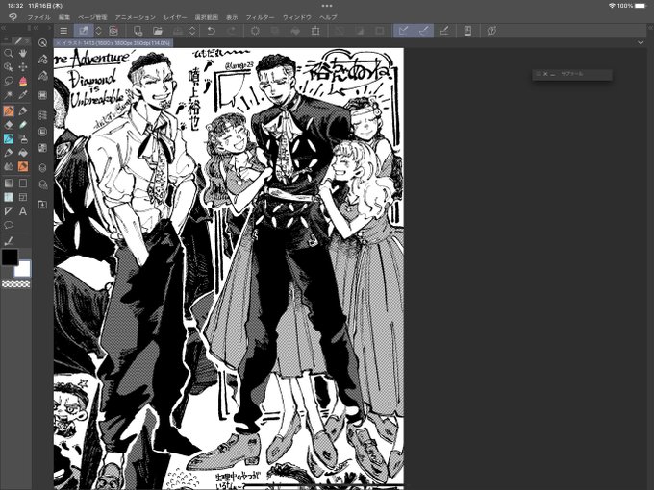The width and height of the screenshot is (654, 490).
Task: Click the tablet device icon in command bar
Action: 467,31
